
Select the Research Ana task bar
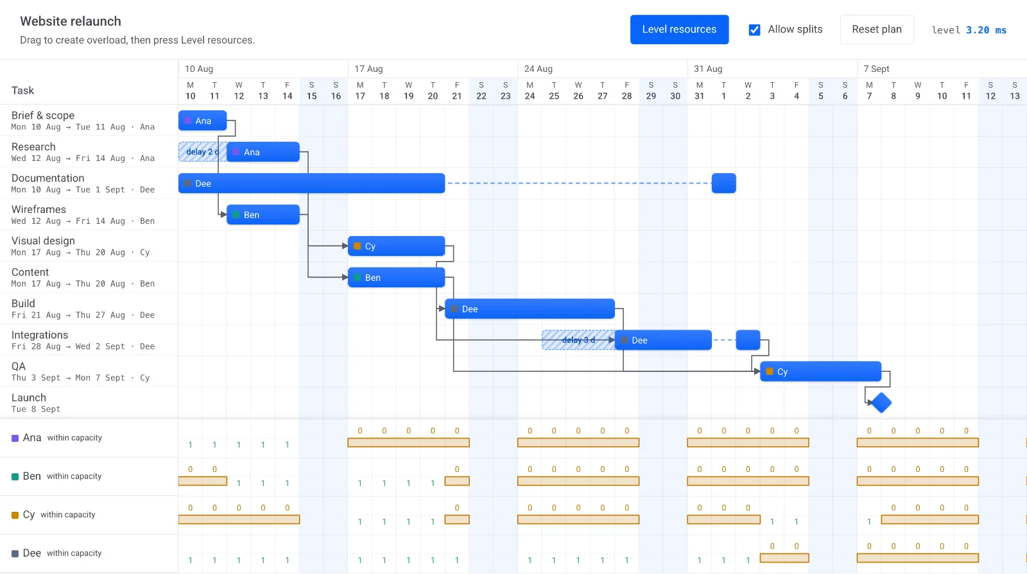[263, 152]
